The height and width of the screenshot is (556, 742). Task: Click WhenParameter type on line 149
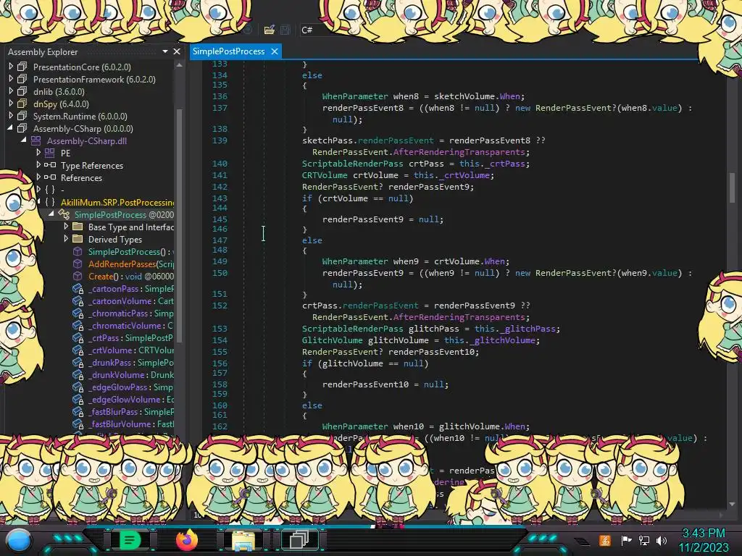click(x=355, y=261)
